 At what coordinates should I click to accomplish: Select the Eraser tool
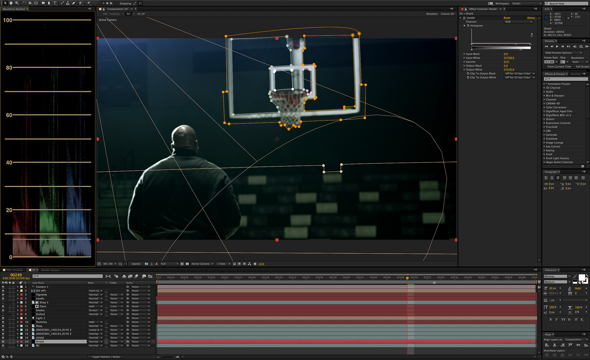(x=74, y=3)
